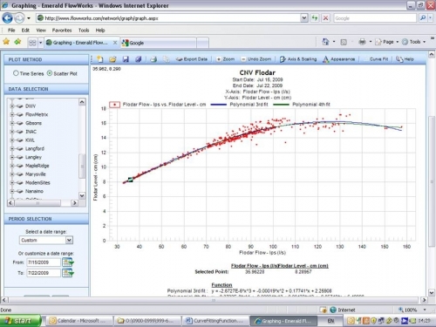Click the Stop loading icon

tap(326, 18)
